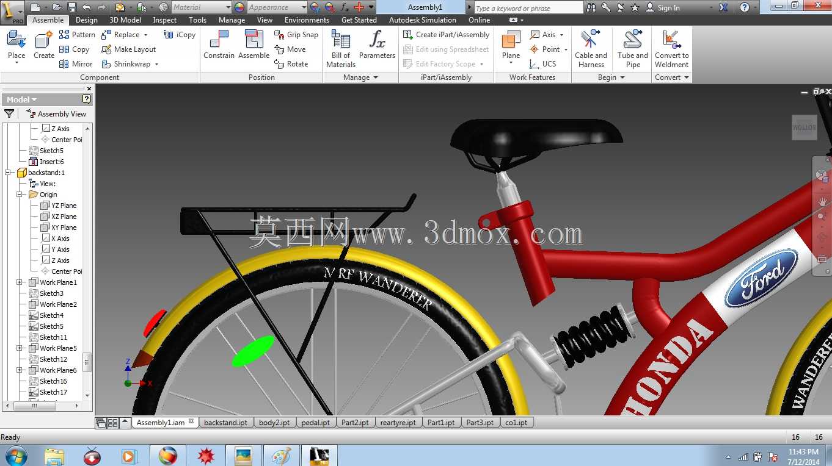This screenshot has width=832, height=466.
Task: Launch Tube and Pipe
Action: coord(633,49)
